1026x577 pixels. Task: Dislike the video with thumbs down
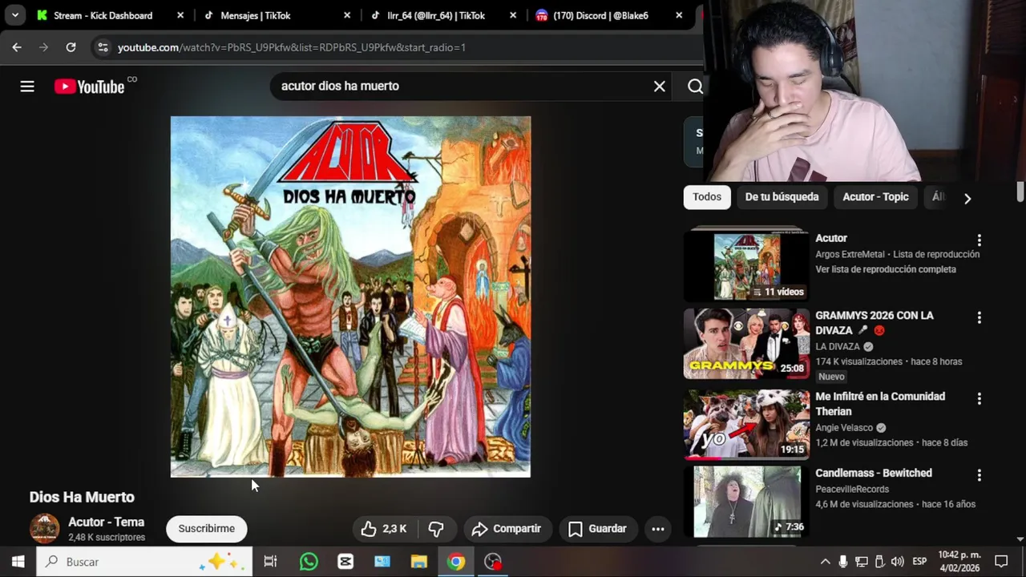click(436, 529)
